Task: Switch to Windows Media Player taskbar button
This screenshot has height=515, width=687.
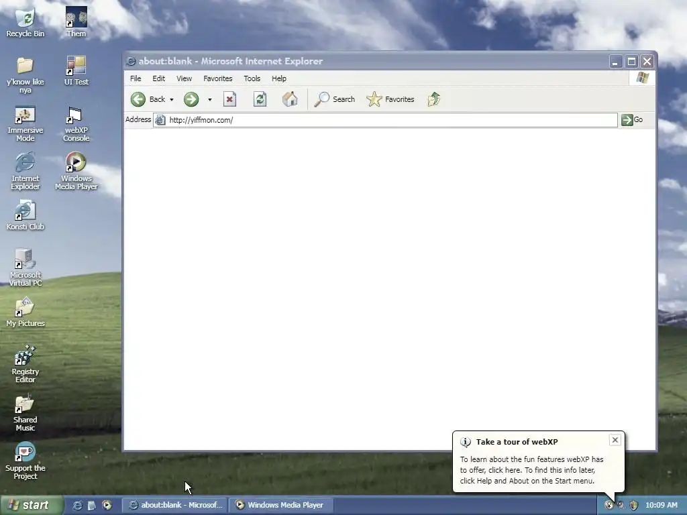Action: pos(281,505)
